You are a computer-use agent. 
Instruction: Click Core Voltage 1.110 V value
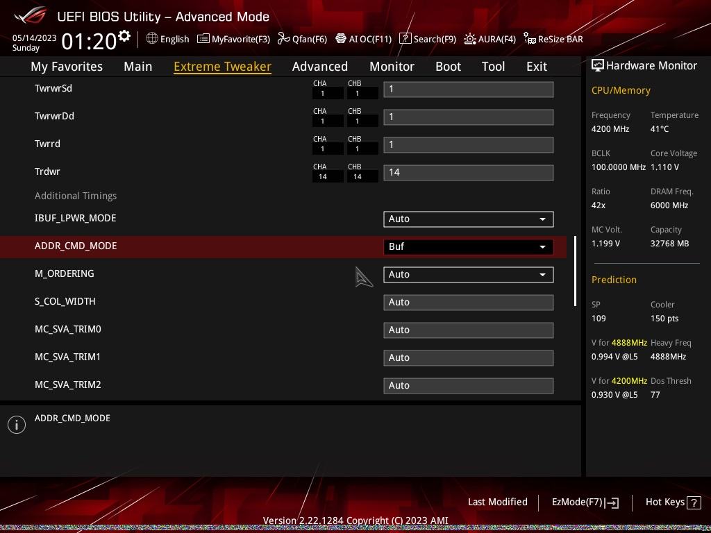point(664,167)
